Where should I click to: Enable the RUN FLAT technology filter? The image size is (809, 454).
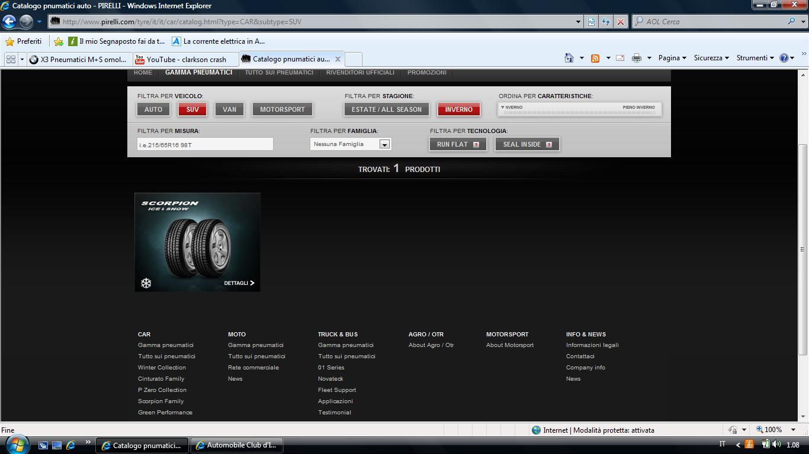(457, 144)
